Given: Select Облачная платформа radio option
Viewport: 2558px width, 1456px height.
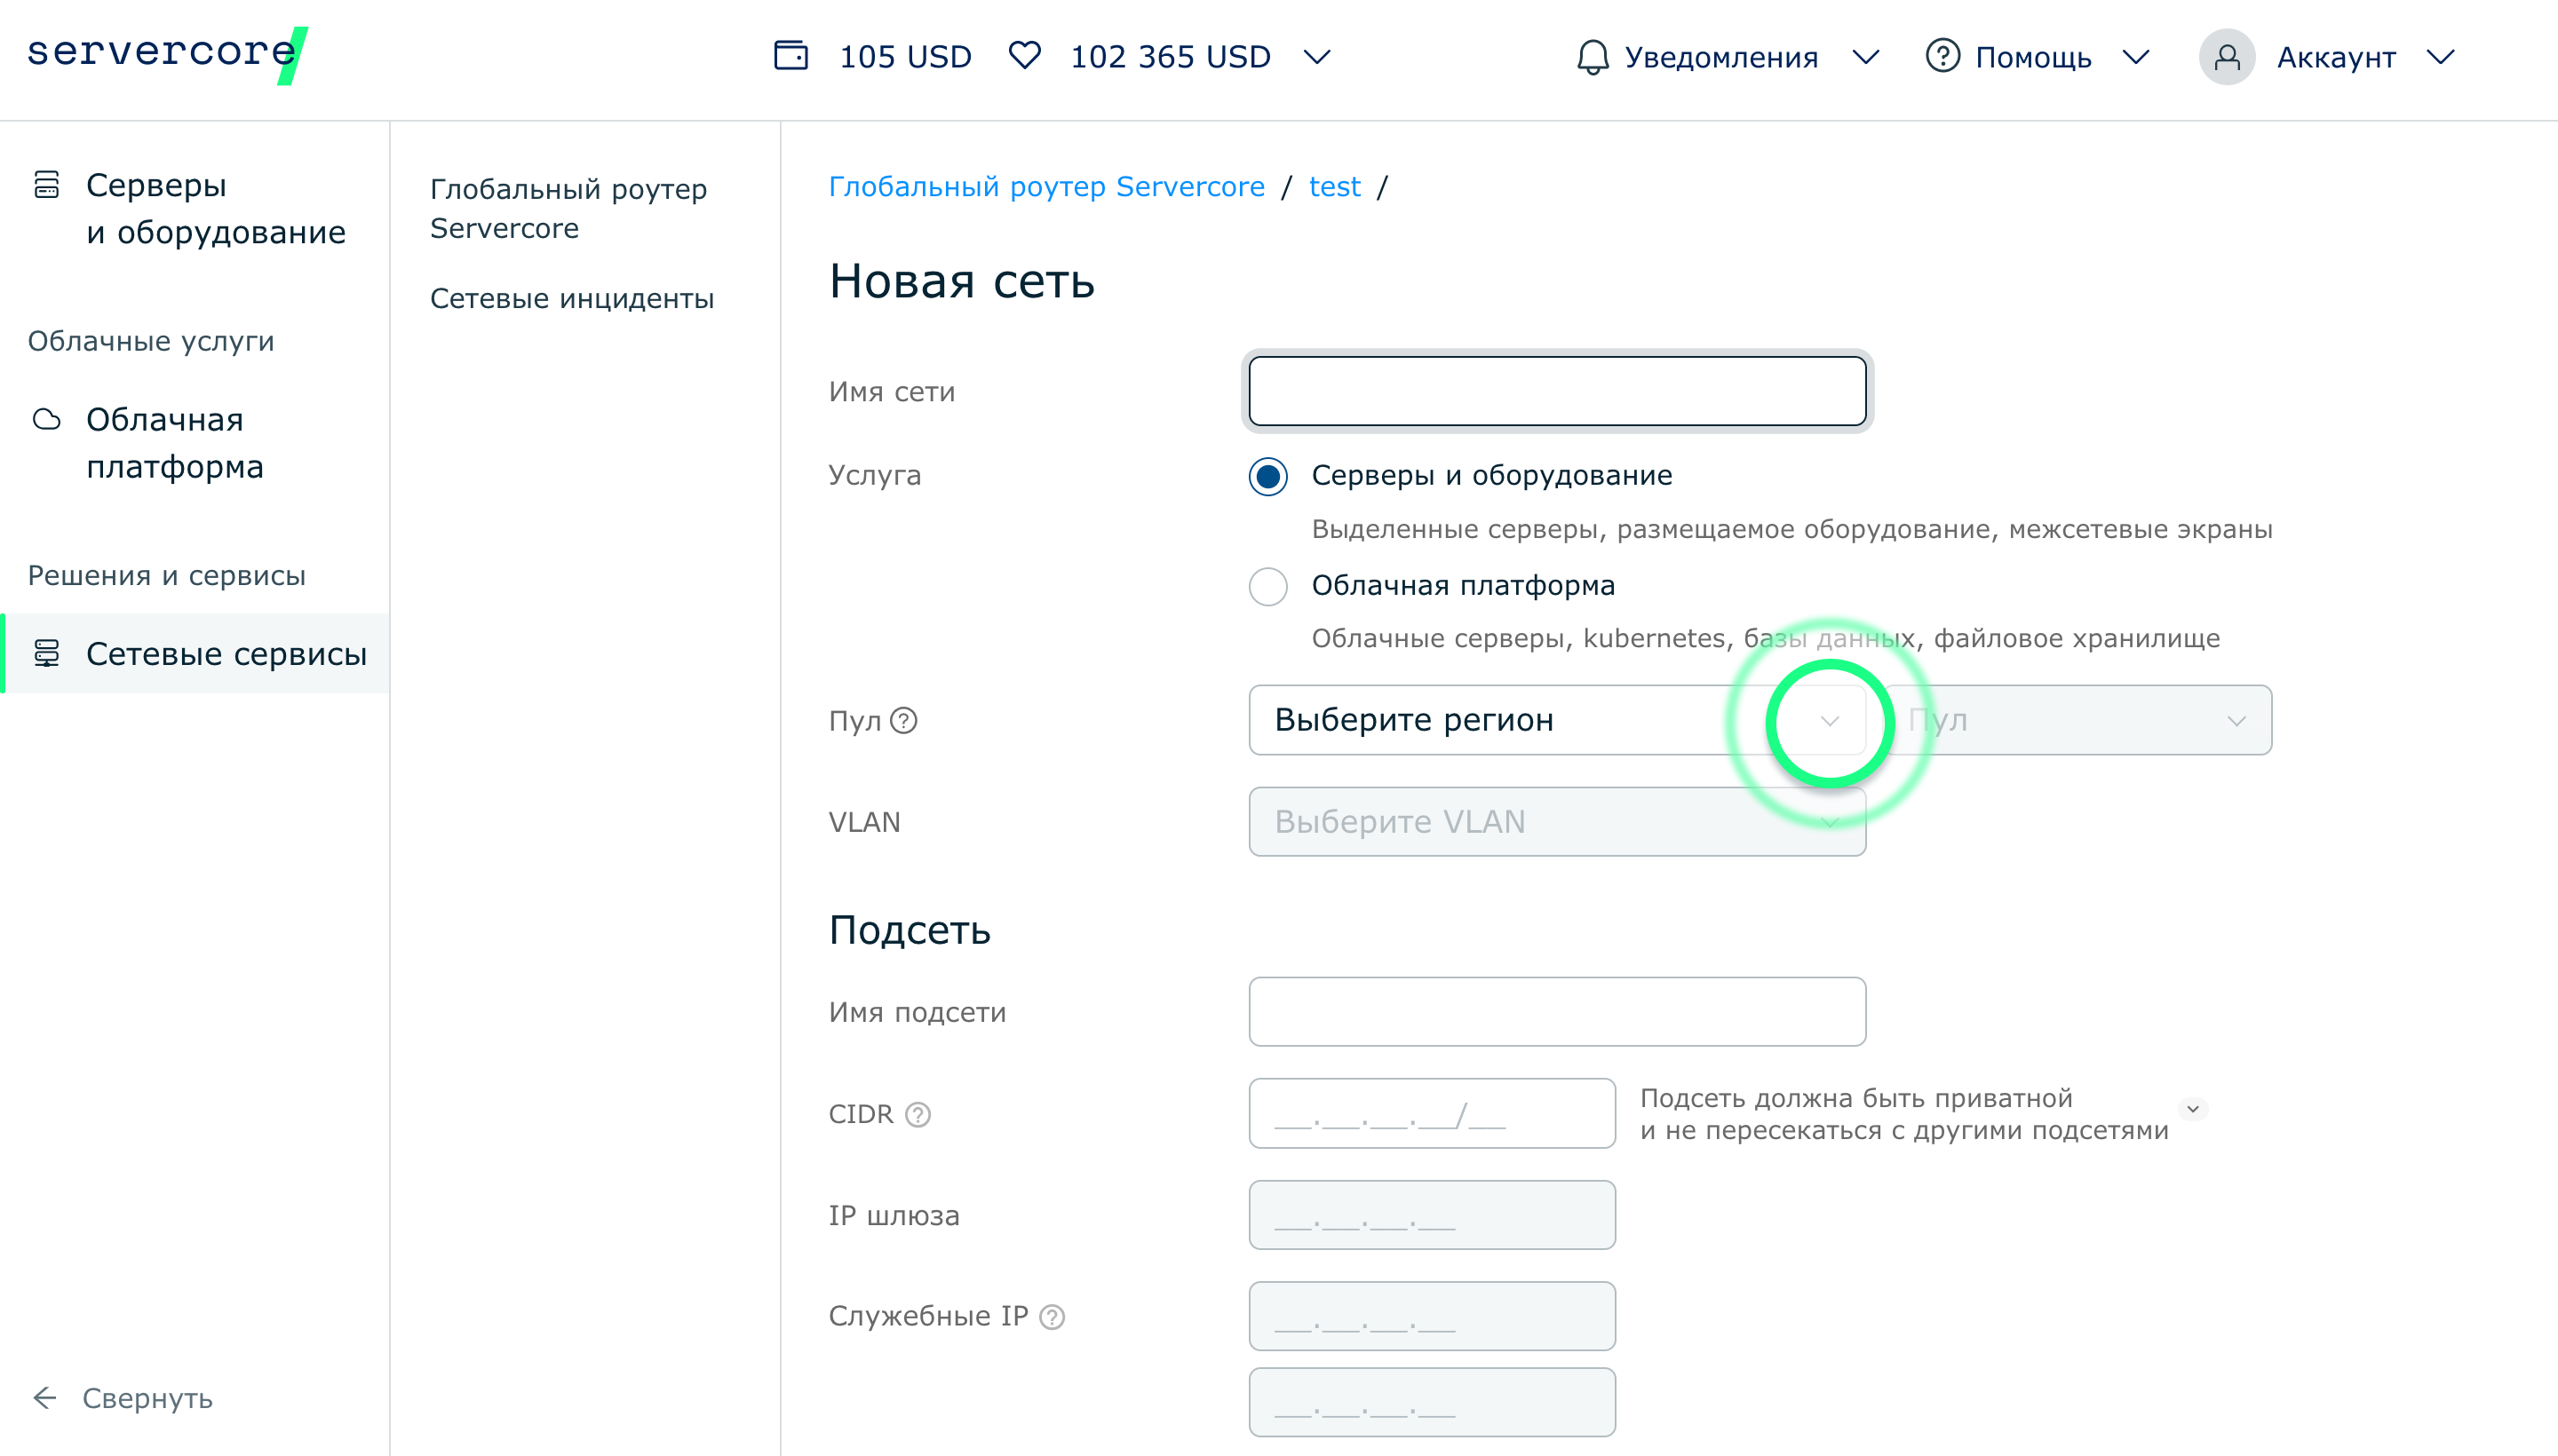Looking at the screenshot, I should pos(1268,586).
